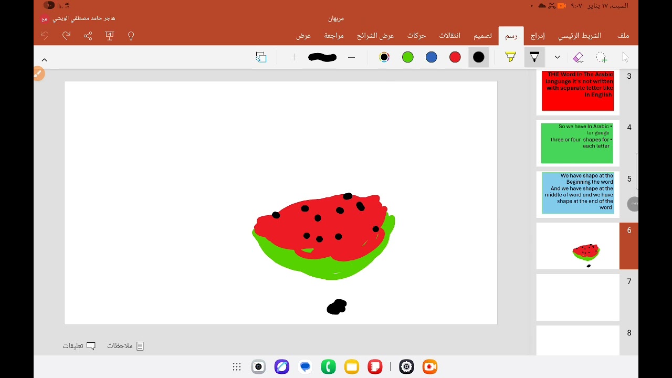Pick the black ink color
The height and width of the screenshot is (378, 672).
coord(479,57)
